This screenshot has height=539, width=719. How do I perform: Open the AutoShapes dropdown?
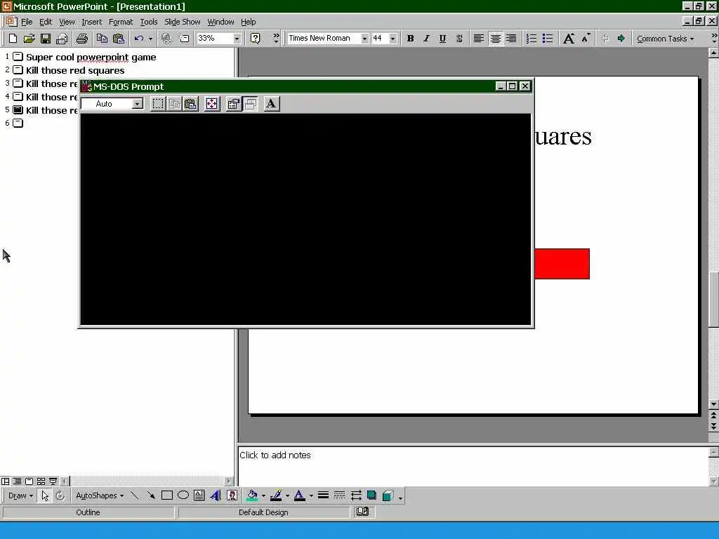[x=100, y=496]
